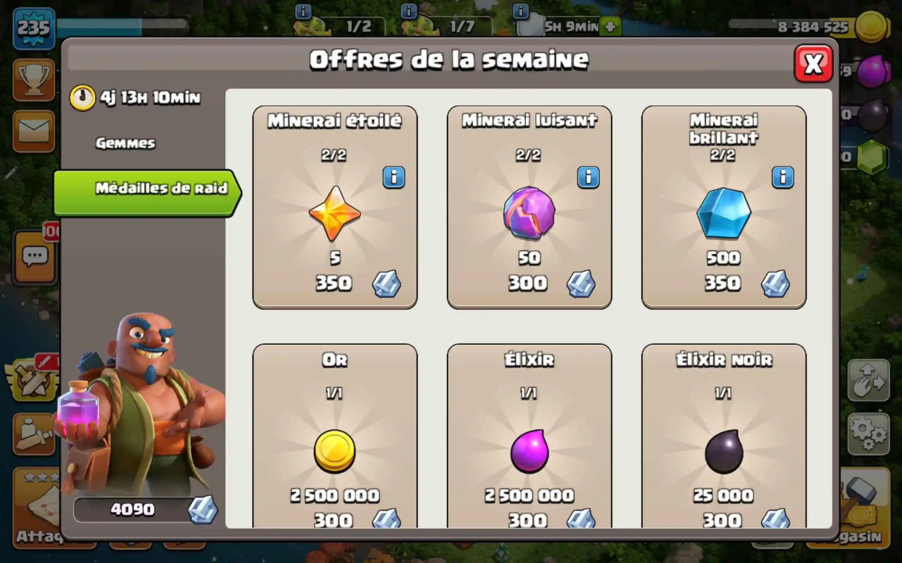The image size is (902, 563).
Task: Tap the layout editor hand icon
Action: click(x=868, y=380)
